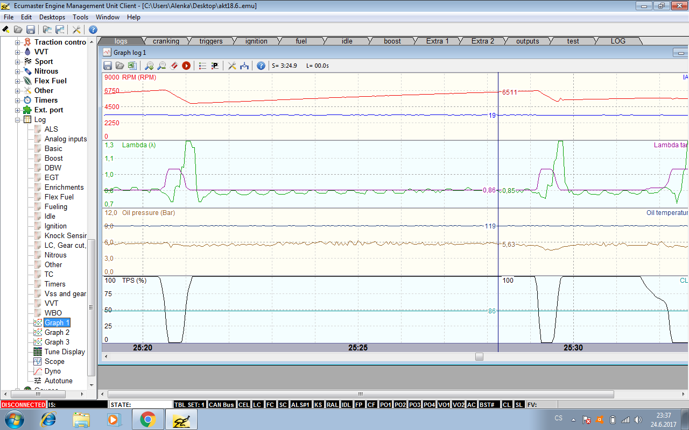Viewport: 689px width, 430px height.
Task: Open log file folder icon in graph toolbar
Action: click(x=119, y=66)
